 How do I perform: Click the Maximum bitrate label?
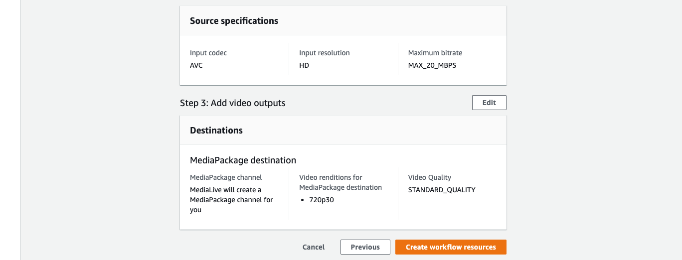[x=435, y=53]
